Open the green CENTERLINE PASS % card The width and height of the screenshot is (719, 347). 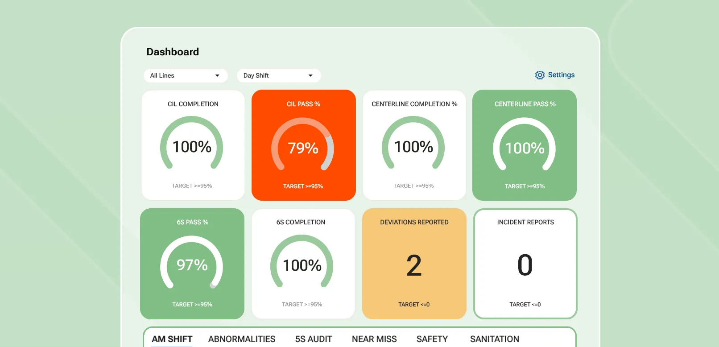point(525,145)
